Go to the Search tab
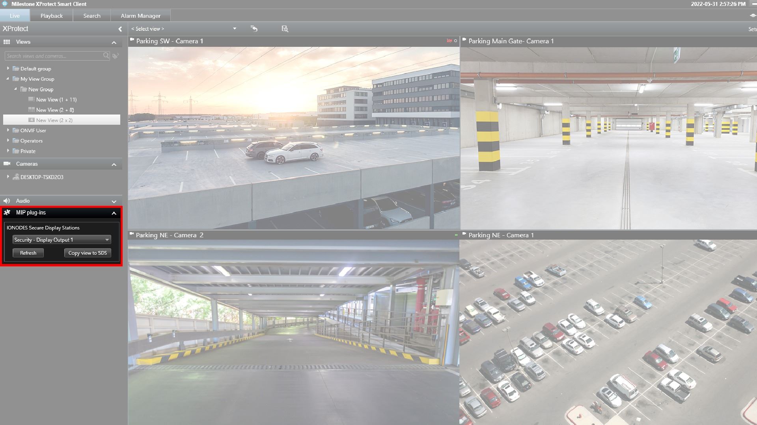757x425 pixels. 92,16
